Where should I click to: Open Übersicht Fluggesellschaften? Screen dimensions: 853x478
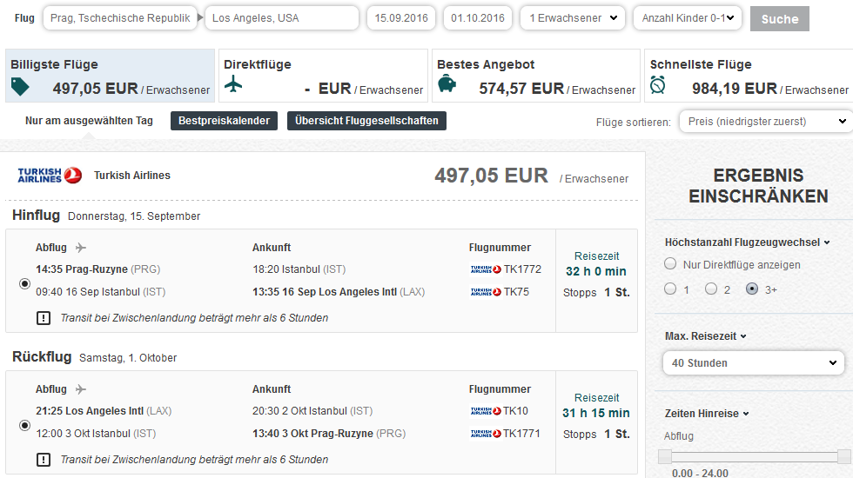tap(366, 121)
